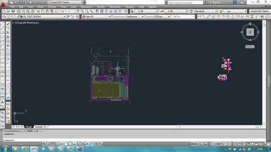
Task: Select the Line tool in Draw toolbar
Action: tap(2, 24)
